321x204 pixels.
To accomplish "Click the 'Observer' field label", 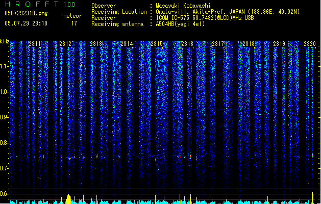I will (x=104, y=6).
